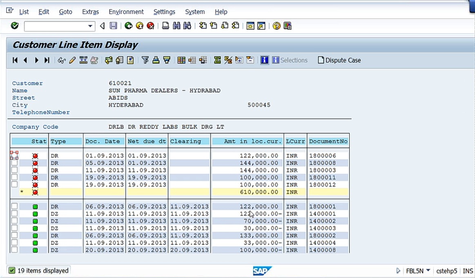
Task: Click the green Back arrow icon
Action: (x=128, y=26)
